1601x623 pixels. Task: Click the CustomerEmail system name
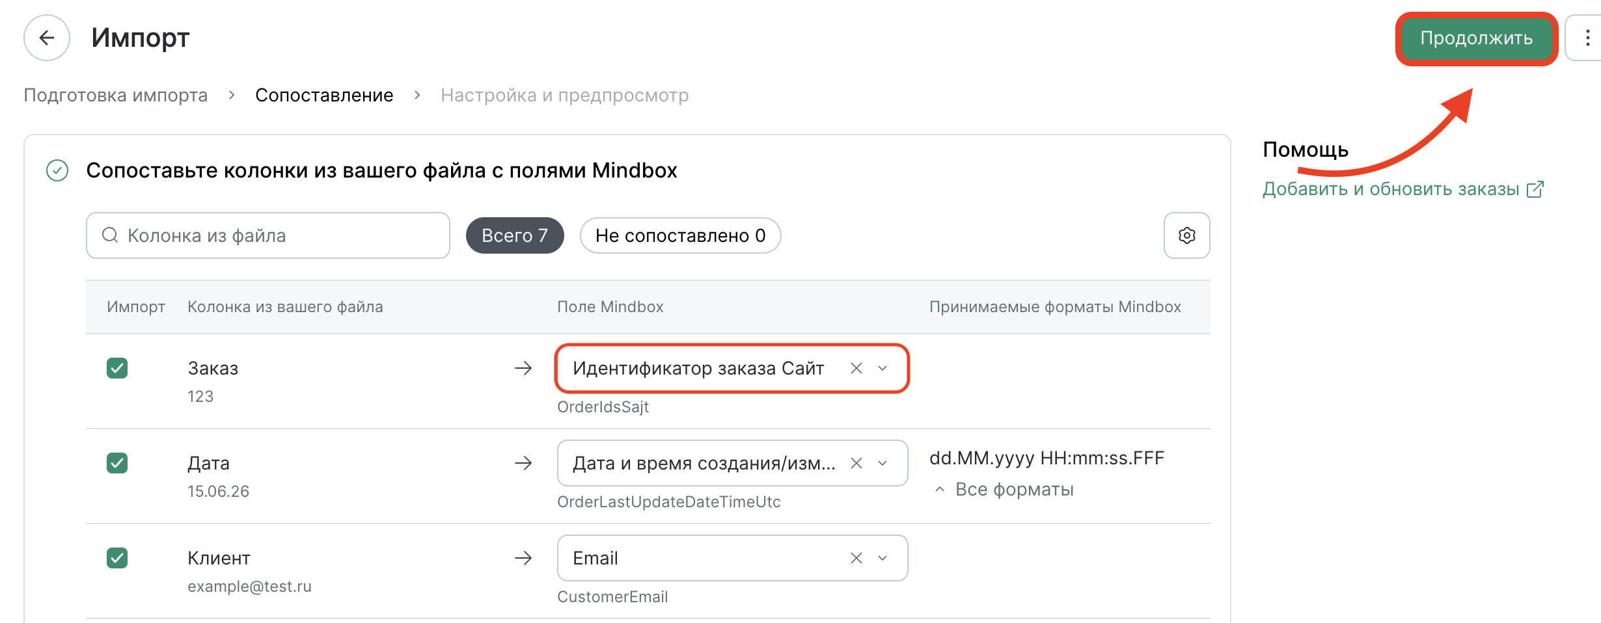[612, 597]
